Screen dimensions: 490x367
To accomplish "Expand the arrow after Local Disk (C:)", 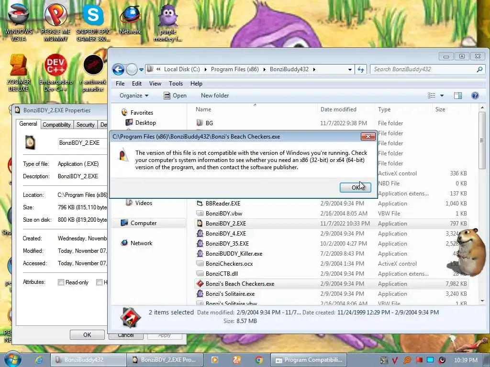I will click(206, 69).
